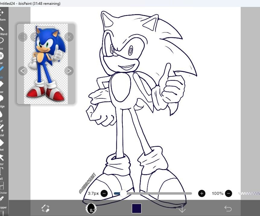The height and width of the screenshot is (216, 260).
Task: Click the checkered opacity slider
Action: coord(249,193)
